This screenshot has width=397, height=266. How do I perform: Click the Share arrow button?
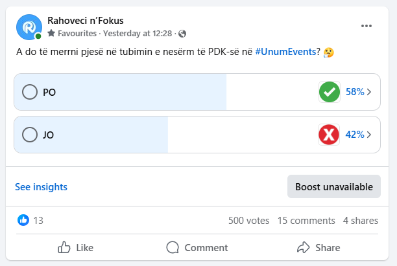coord(319,248)
